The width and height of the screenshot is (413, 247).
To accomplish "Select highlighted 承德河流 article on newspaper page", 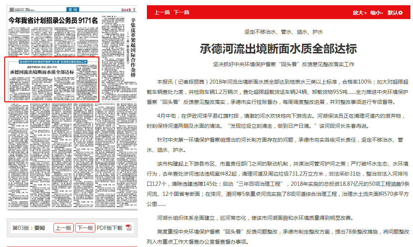I will pos(52,79).
